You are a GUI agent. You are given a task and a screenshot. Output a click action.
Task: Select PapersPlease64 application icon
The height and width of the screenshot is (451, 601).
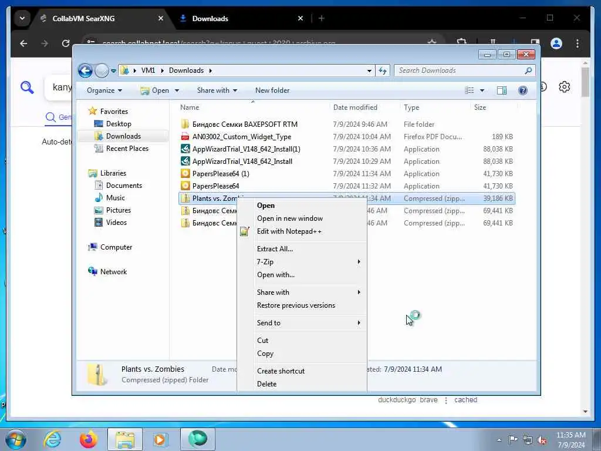click(x=185, y=186)
